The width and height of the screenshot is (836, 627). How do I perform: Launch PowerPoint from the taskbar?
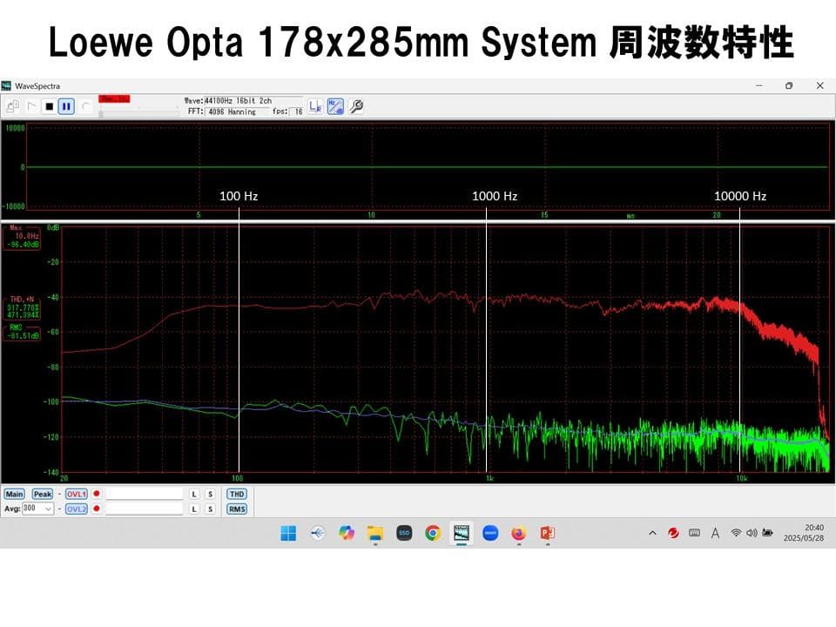548,534
